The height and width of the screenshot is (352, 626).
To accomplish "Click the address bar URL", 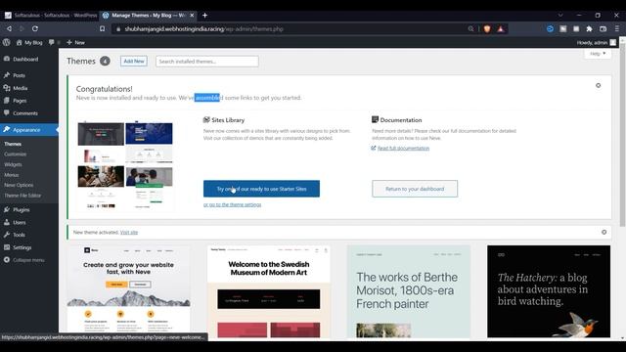I will (x=204, y=28).
